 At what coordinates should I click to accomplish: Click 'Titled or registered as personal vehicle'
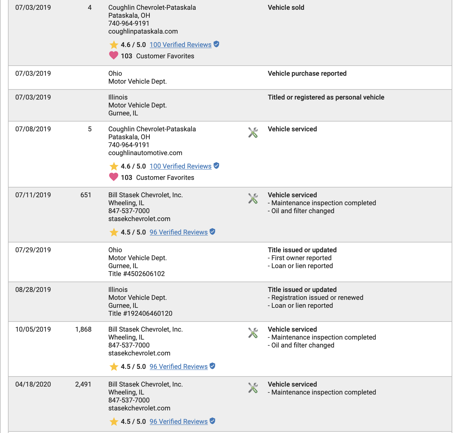tap(326, 97)
